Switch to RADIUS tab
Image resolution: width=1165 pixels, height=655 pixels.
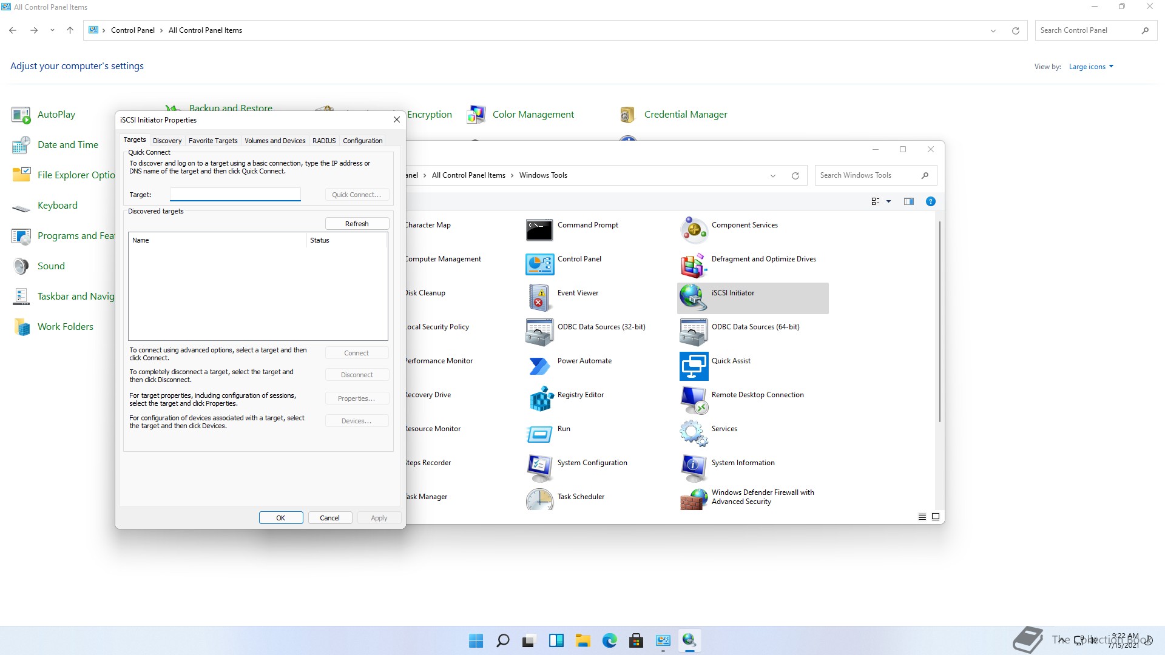(324, 141)
